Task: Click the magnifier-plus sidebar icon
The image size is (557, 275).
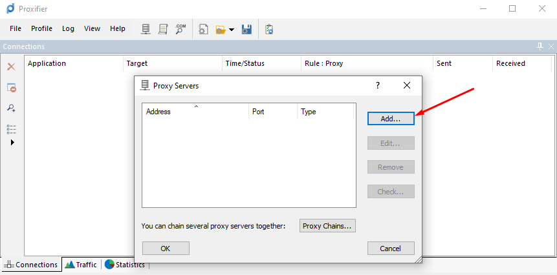Action: (x=12, y=108)
